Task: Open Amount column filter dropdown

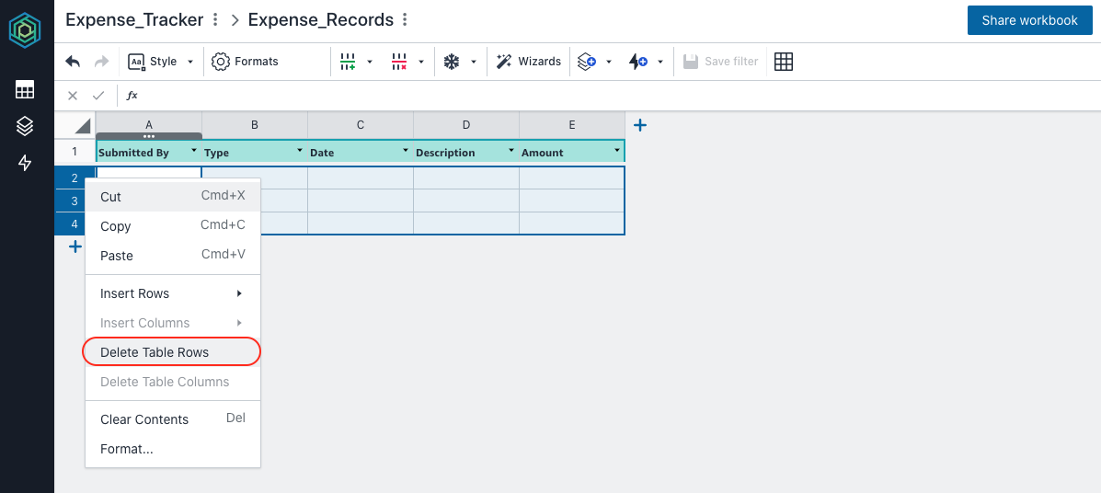Action: (617, 151)
